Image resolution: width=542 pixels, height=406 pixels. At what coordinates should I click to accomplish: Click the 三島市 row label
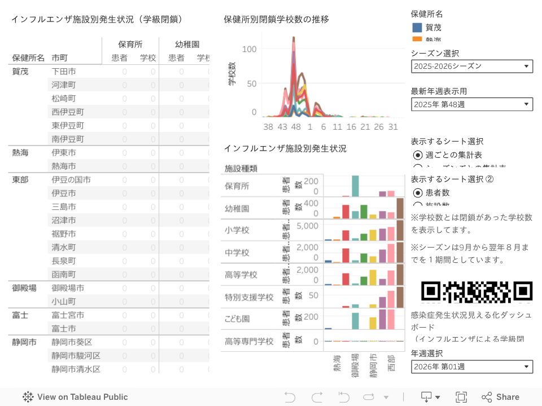click(x=64, y=207)
